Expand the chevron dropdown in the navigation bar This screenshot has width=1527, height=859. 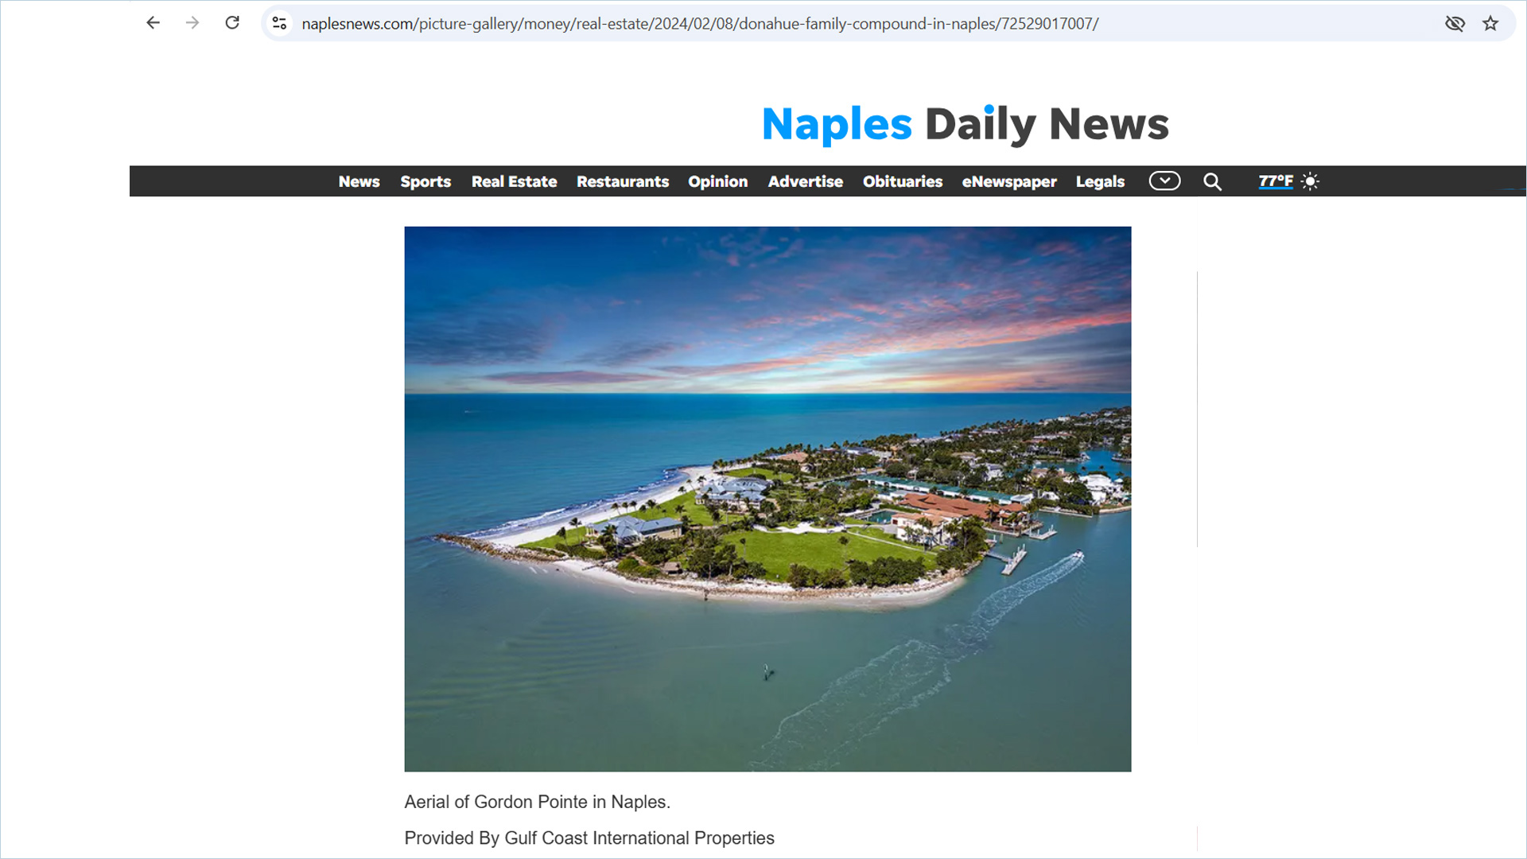(x=1164, y=181)
